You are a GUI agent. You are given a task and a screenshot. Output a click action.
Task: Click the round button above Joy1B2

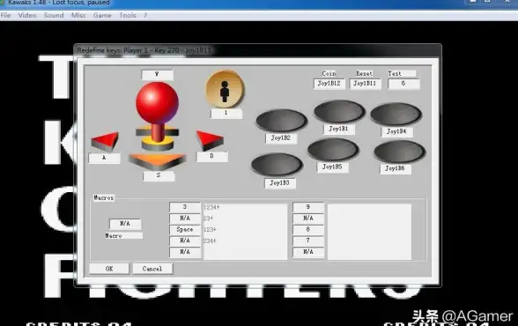click(282, 121)
